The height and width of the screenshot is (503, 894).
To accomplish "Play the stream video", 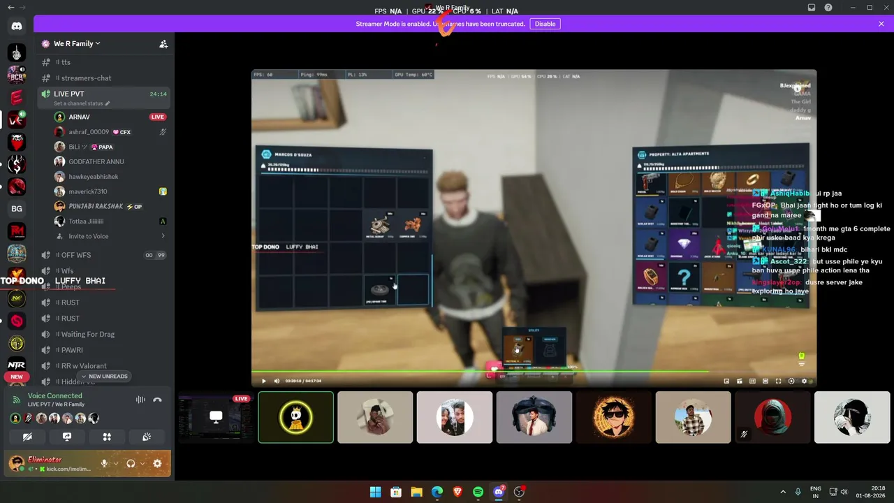I will tap(263, 381).
